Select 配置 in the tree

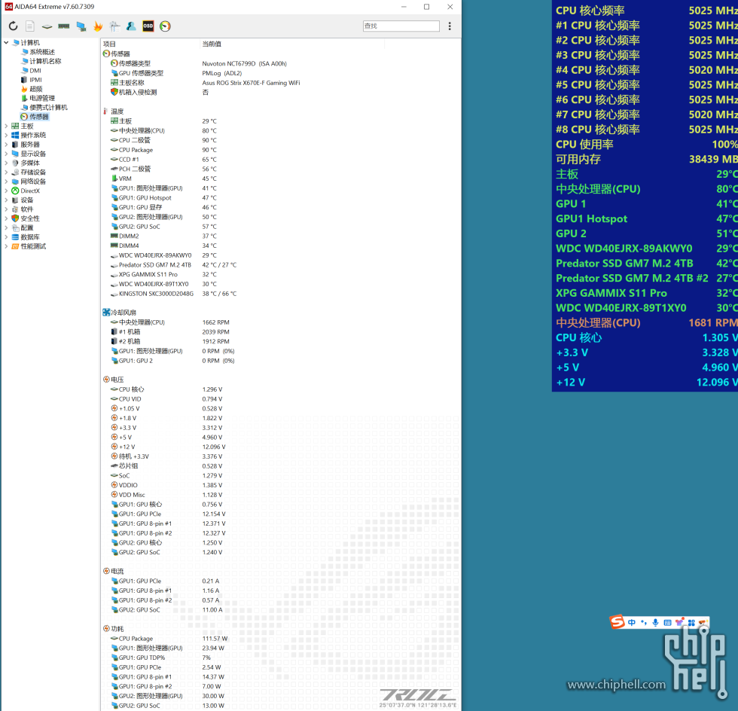[x=27, y=228]
